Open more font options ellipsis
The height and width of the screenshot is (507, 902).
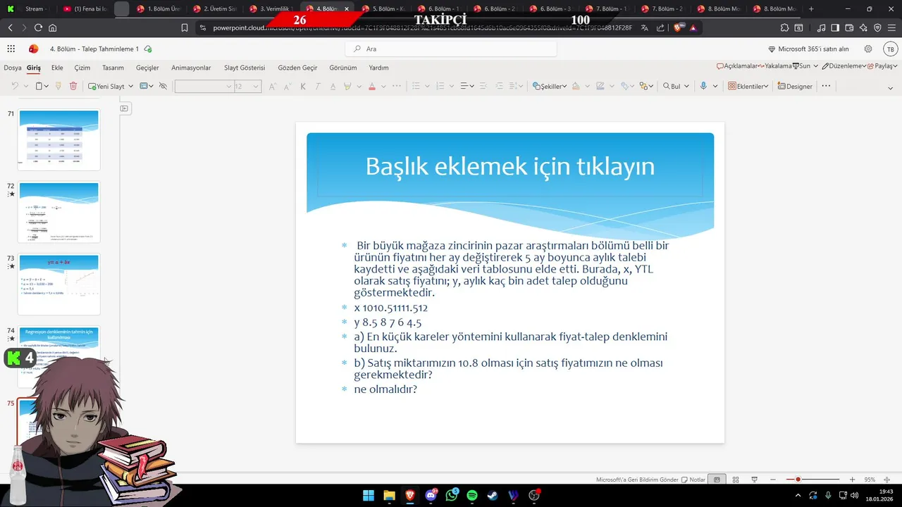click(397, 86)
